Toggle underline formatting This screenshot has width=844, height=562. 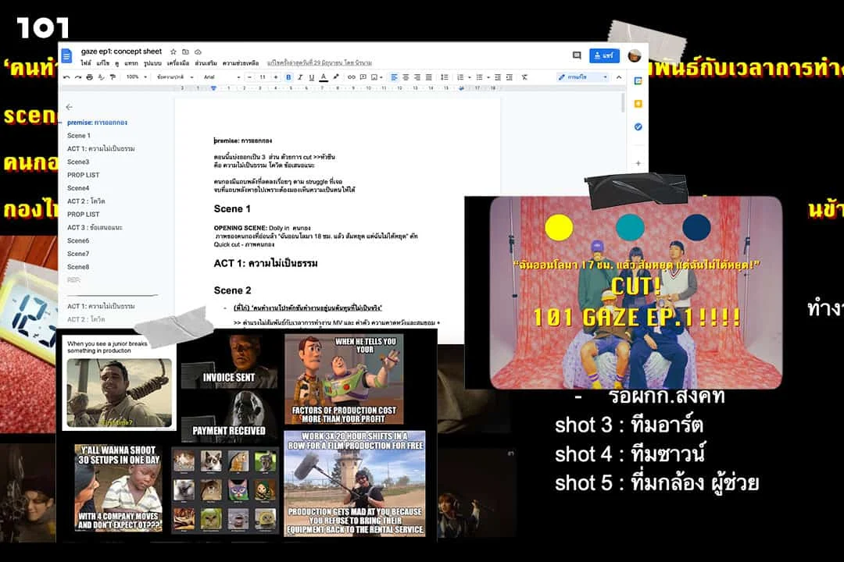coord(312,77)
